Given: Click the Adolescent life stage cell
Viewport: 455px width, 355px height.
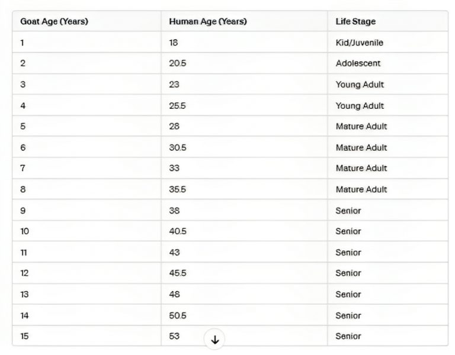Looking at the screenshot, I should 387,63.
